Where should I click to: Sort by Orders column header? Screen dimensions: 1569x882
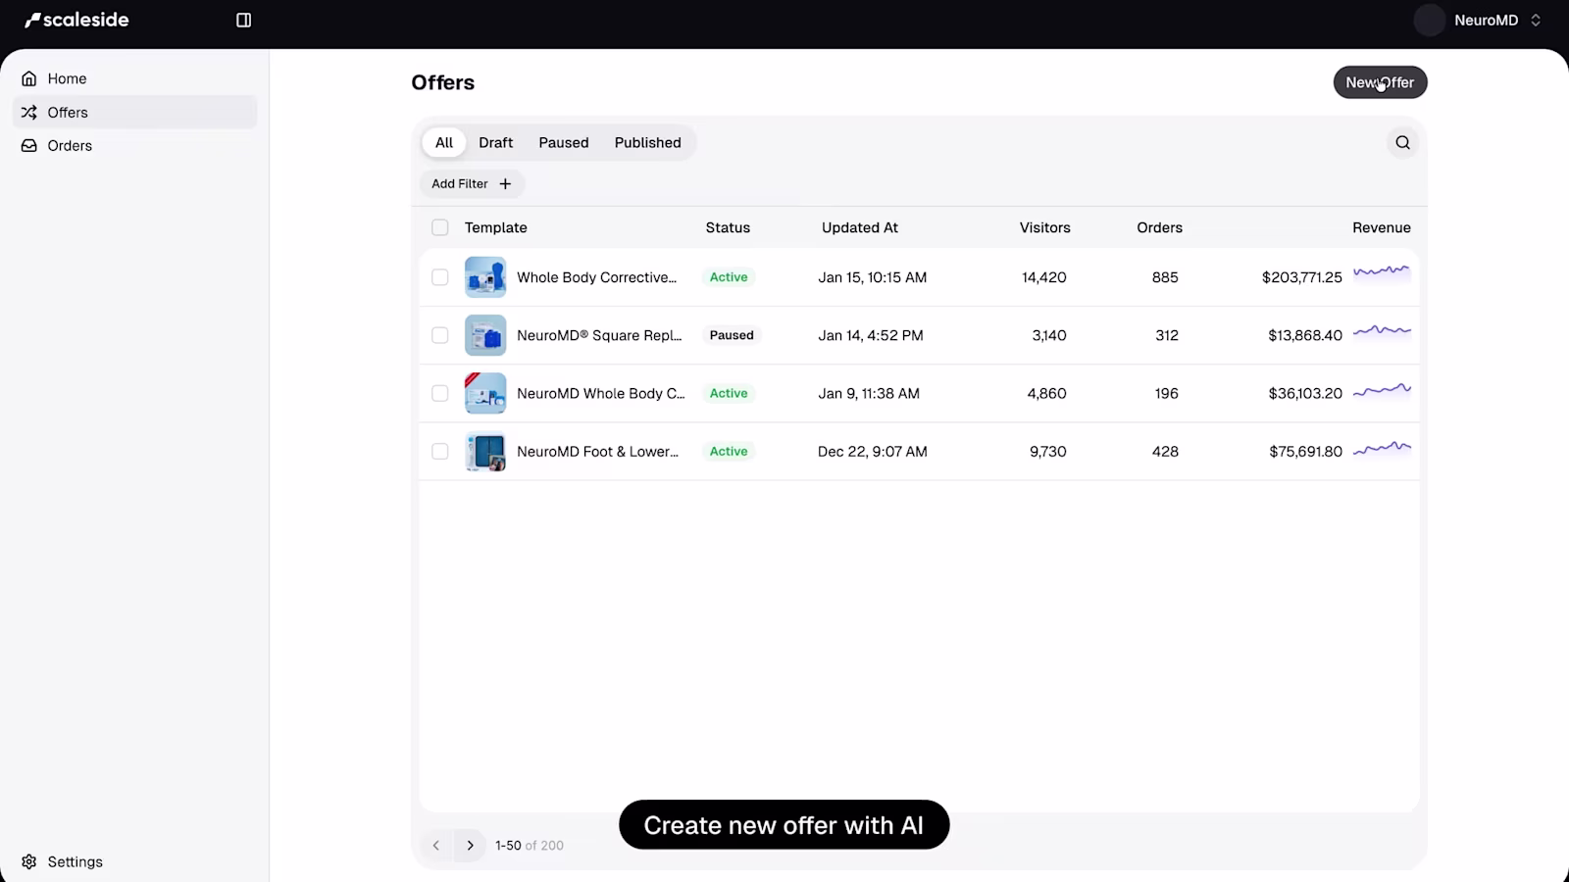1160,227
